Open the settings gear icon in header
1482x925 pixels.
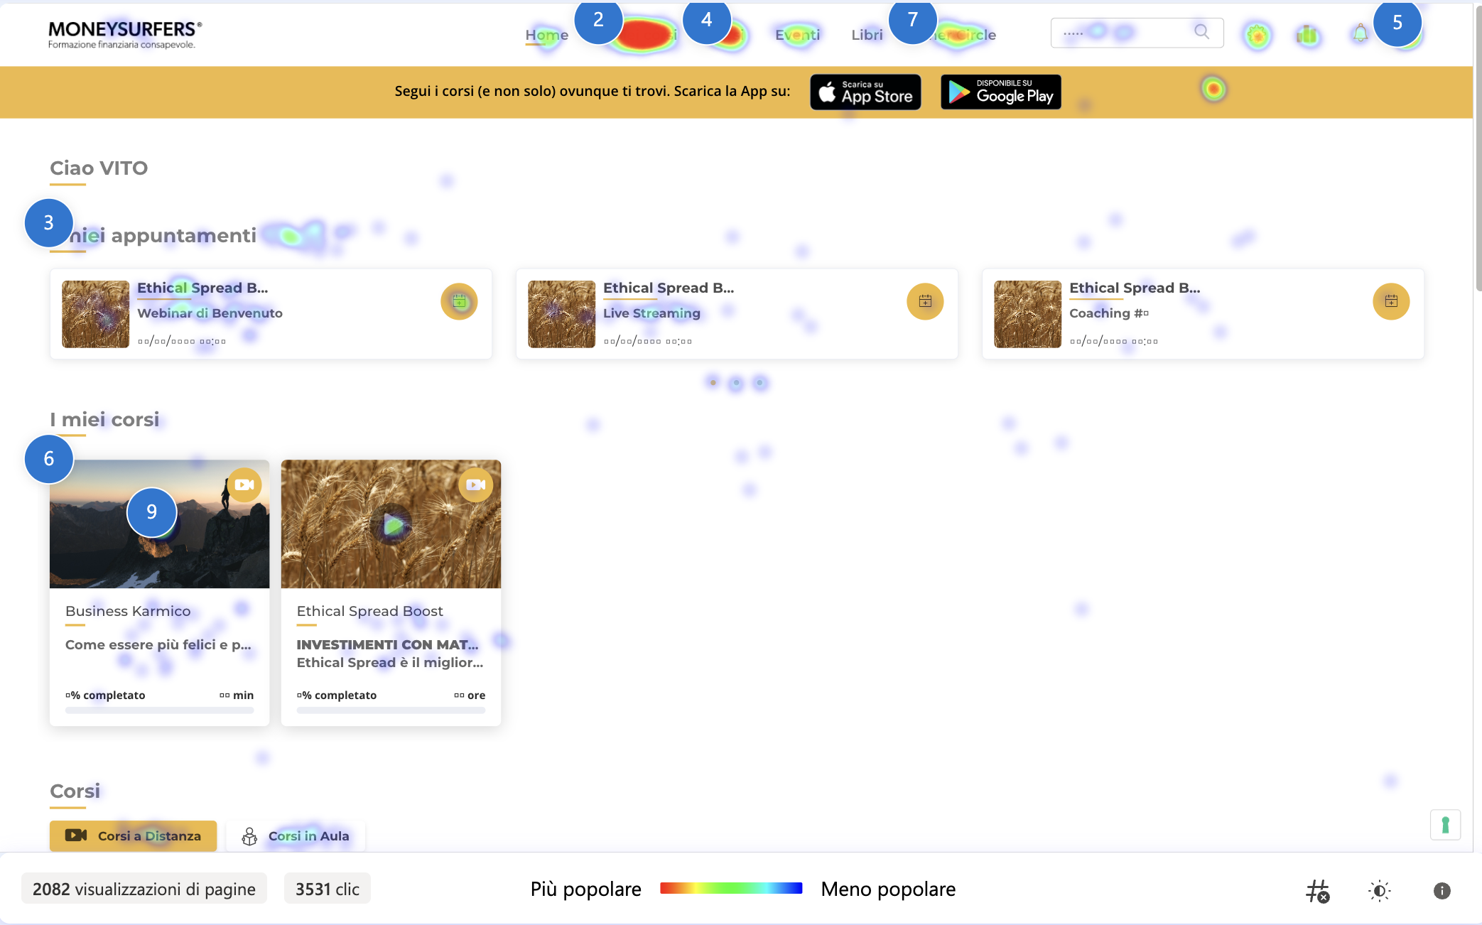[1257, 35]
